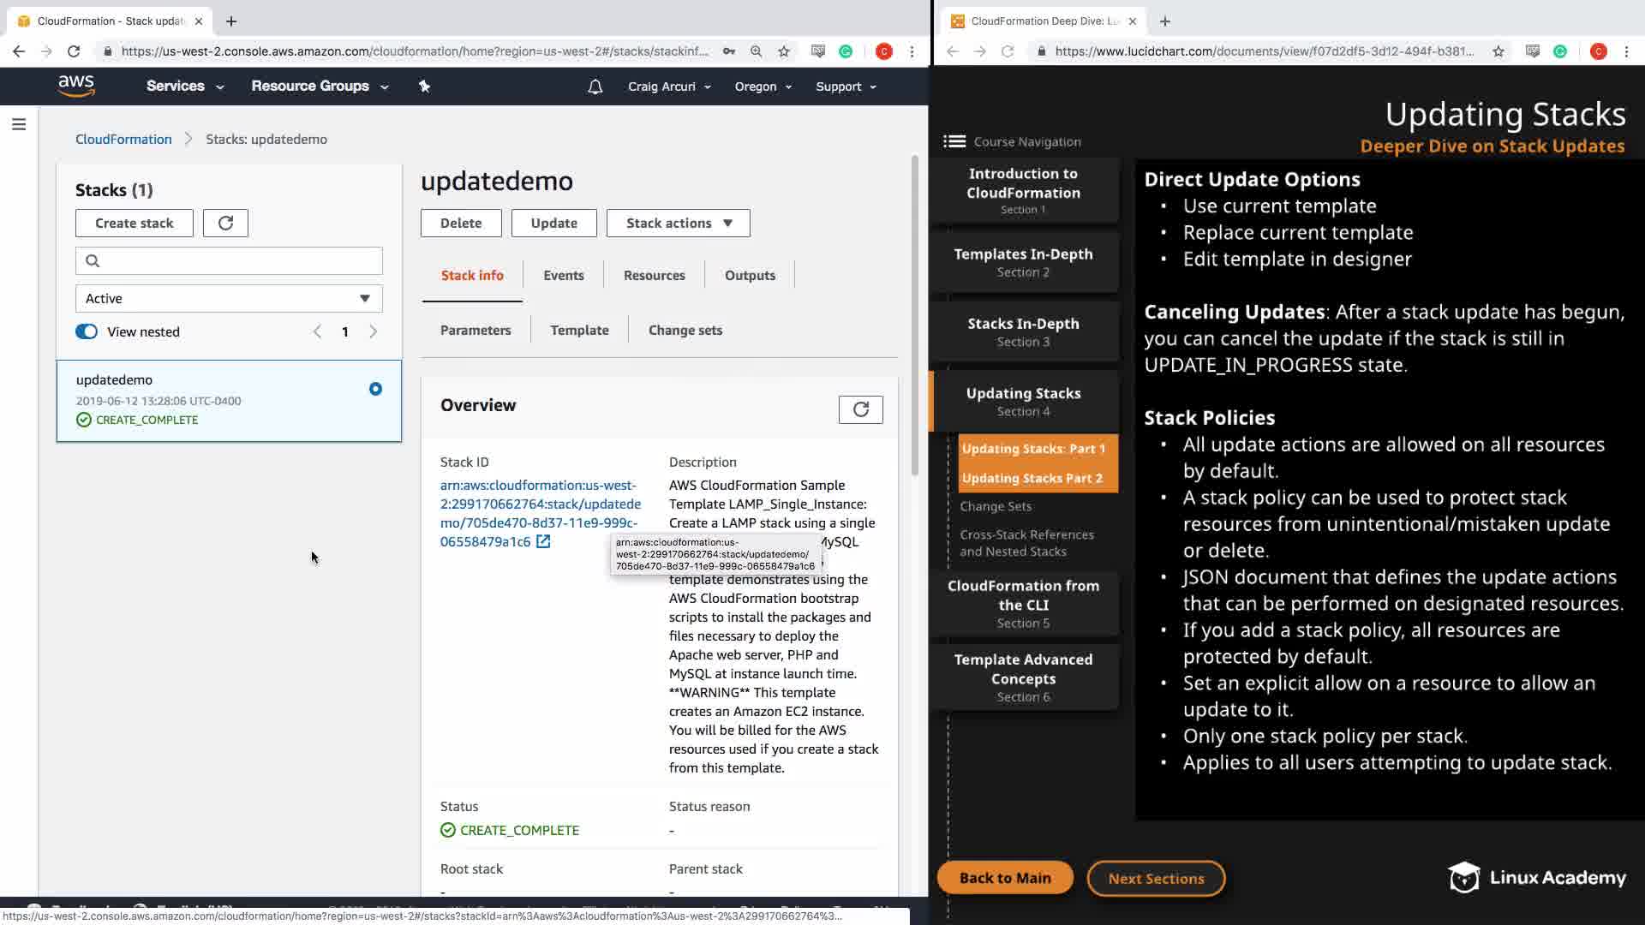Expand the Stack actions dropdown
The image size is (1645, 925).
click(678, 223)
